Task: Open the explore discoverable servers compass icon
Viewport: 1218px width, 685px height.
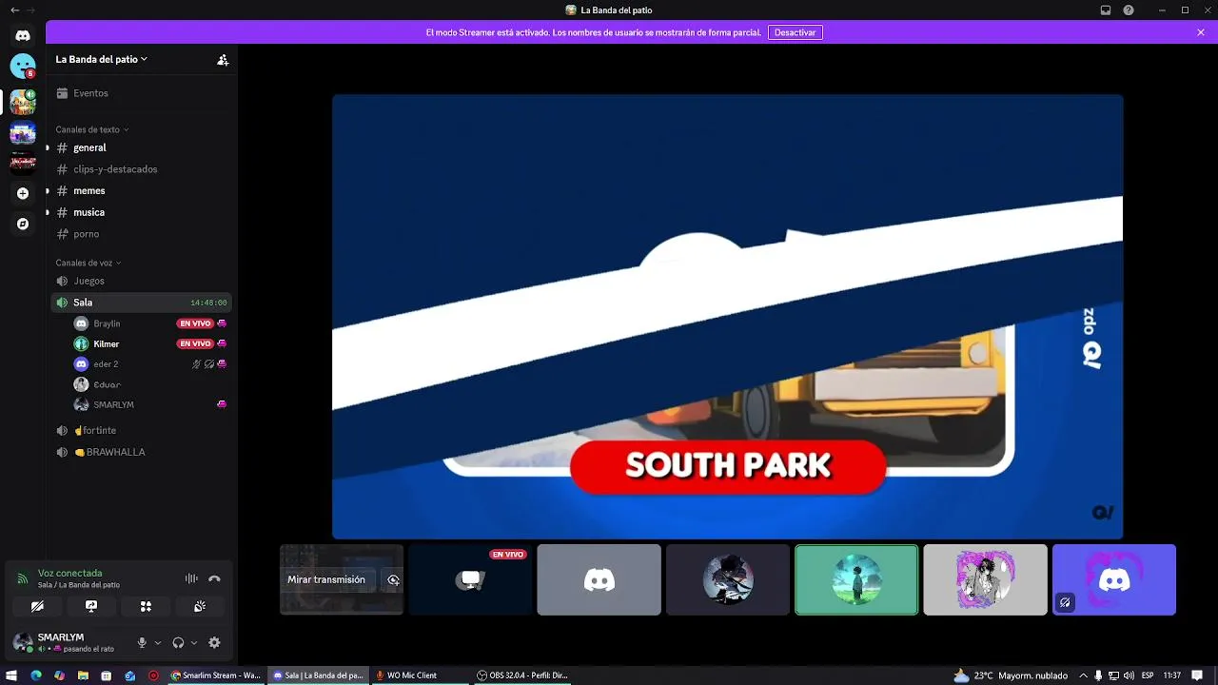Action: [x=23, y=224]
